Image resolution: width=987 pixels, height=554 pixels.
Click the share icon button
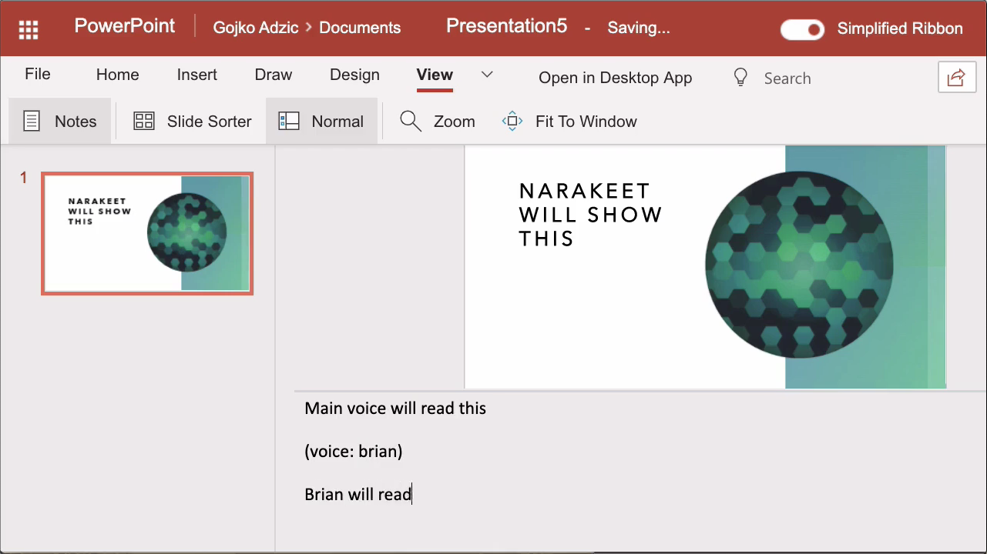point(957,78)
